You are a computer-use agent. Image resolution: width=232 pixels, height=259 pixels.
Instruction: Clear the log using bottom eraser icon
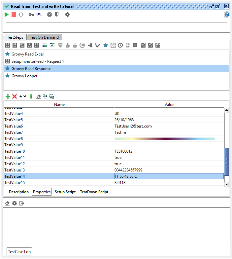point(7,203)
